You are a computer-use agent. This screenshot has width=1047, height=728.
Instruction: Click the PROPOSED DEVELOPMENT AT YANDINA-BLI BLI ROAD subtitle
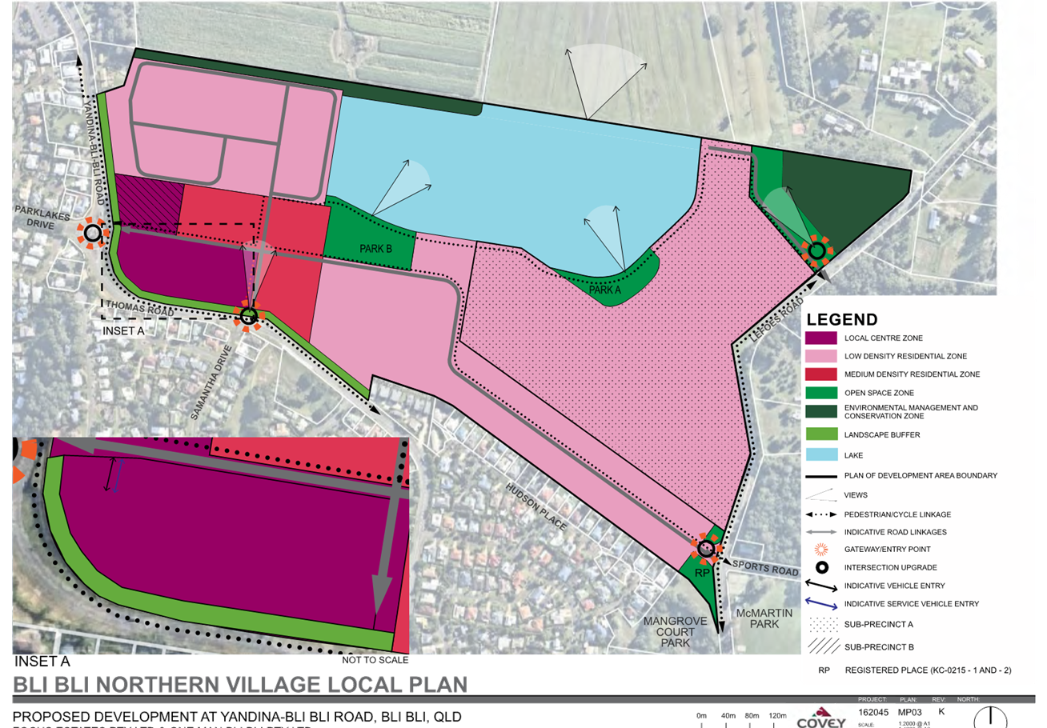click(x=237, y=716)
